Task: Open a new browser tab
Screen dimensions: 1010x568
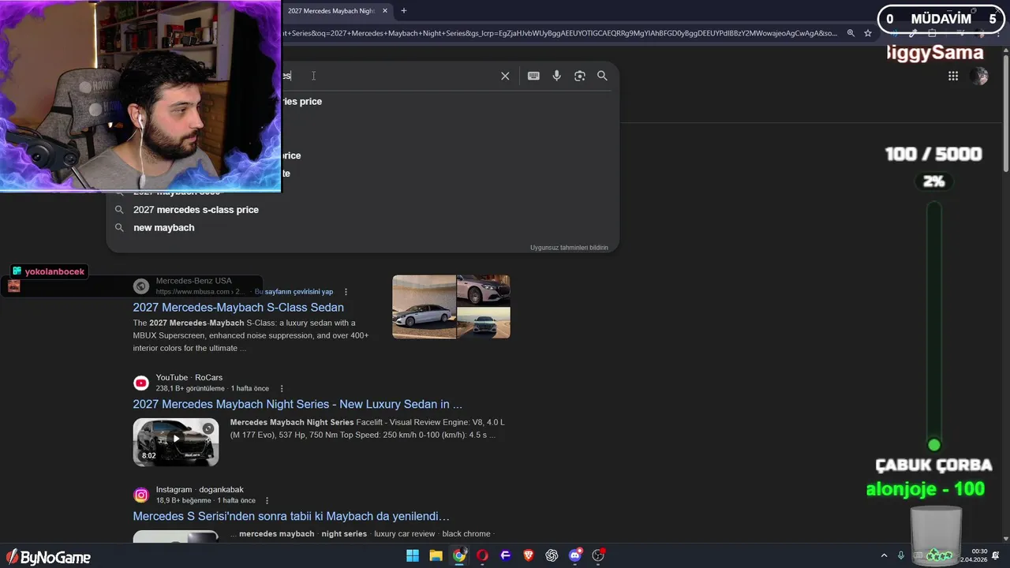Action: pyautogui.click(x=403, y=11)
